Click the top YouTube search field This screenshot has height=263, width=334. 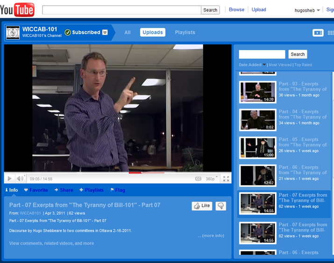(x=121, y=10)
